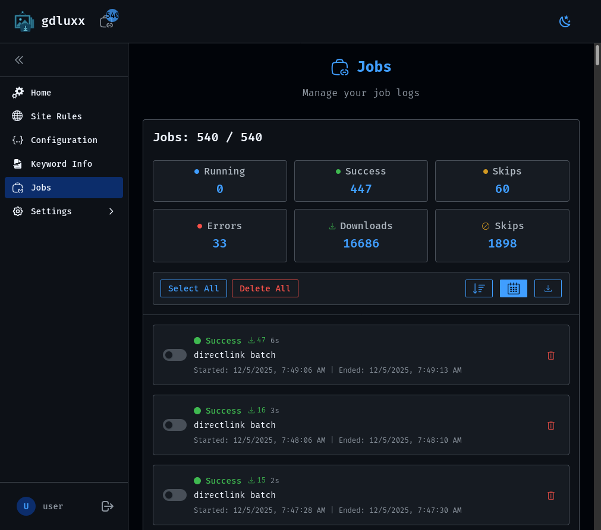Toggle the switch on the 47-download job
This screenshot has width=601, height=530.
click(174, 355)
